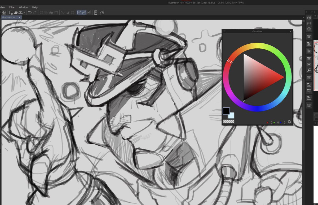318x205 pixels.
Task: Open the second star-folder material icon
Action: point(309,64)
